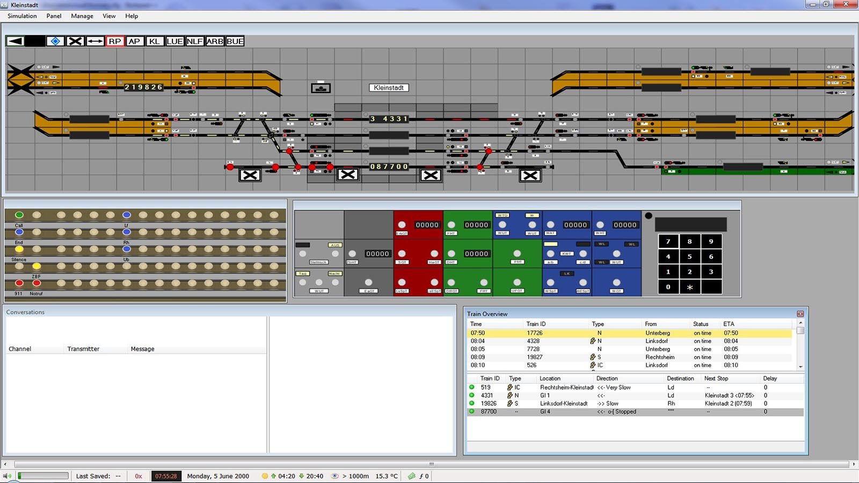859x483 pixels.
Task: Activate the RP toolbar button
Action: coord(115,41)
